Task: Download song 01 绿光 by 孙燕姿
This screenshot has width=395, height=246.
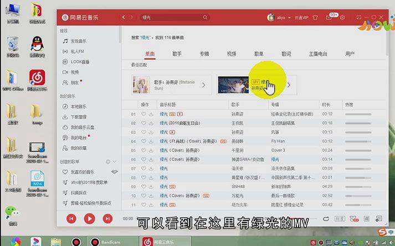Action: (x=151, y=114)
